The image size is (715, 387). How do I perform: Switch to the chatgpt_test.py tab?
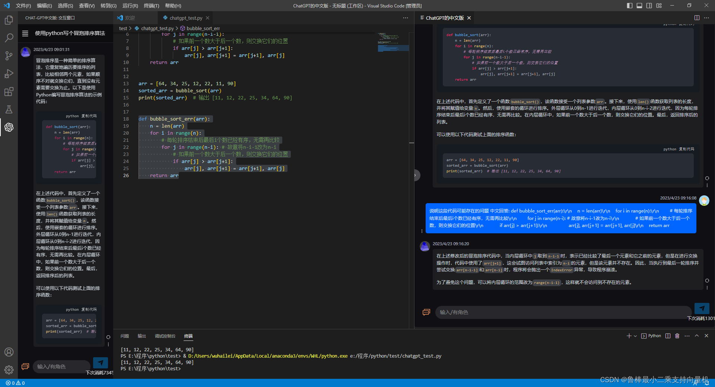(186, 18)
